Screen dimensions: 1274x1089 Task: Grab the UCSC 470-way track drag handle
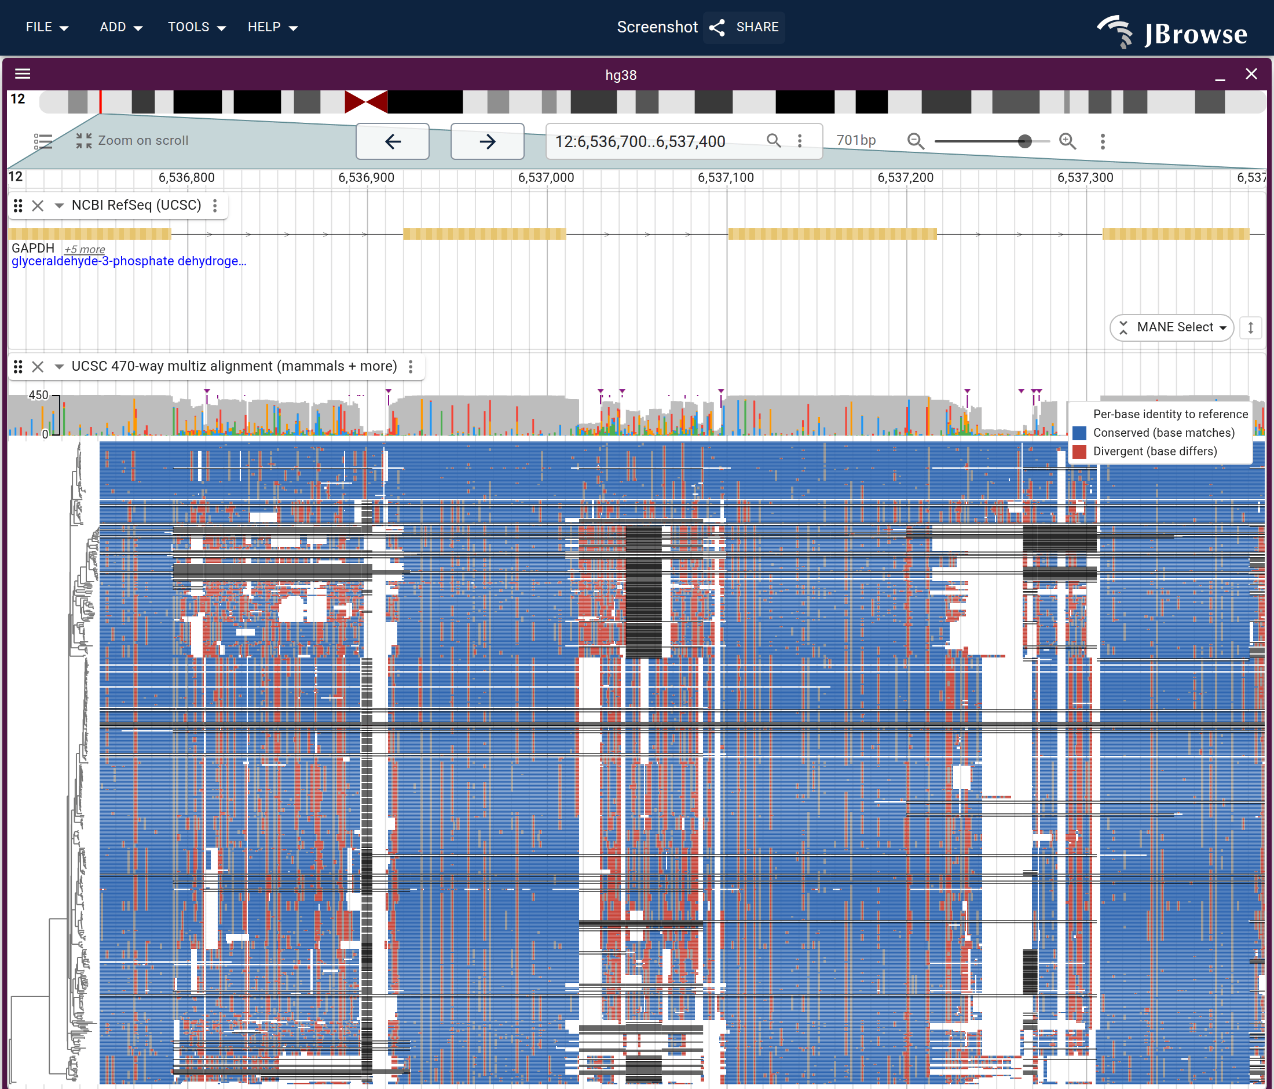[19, 367]
